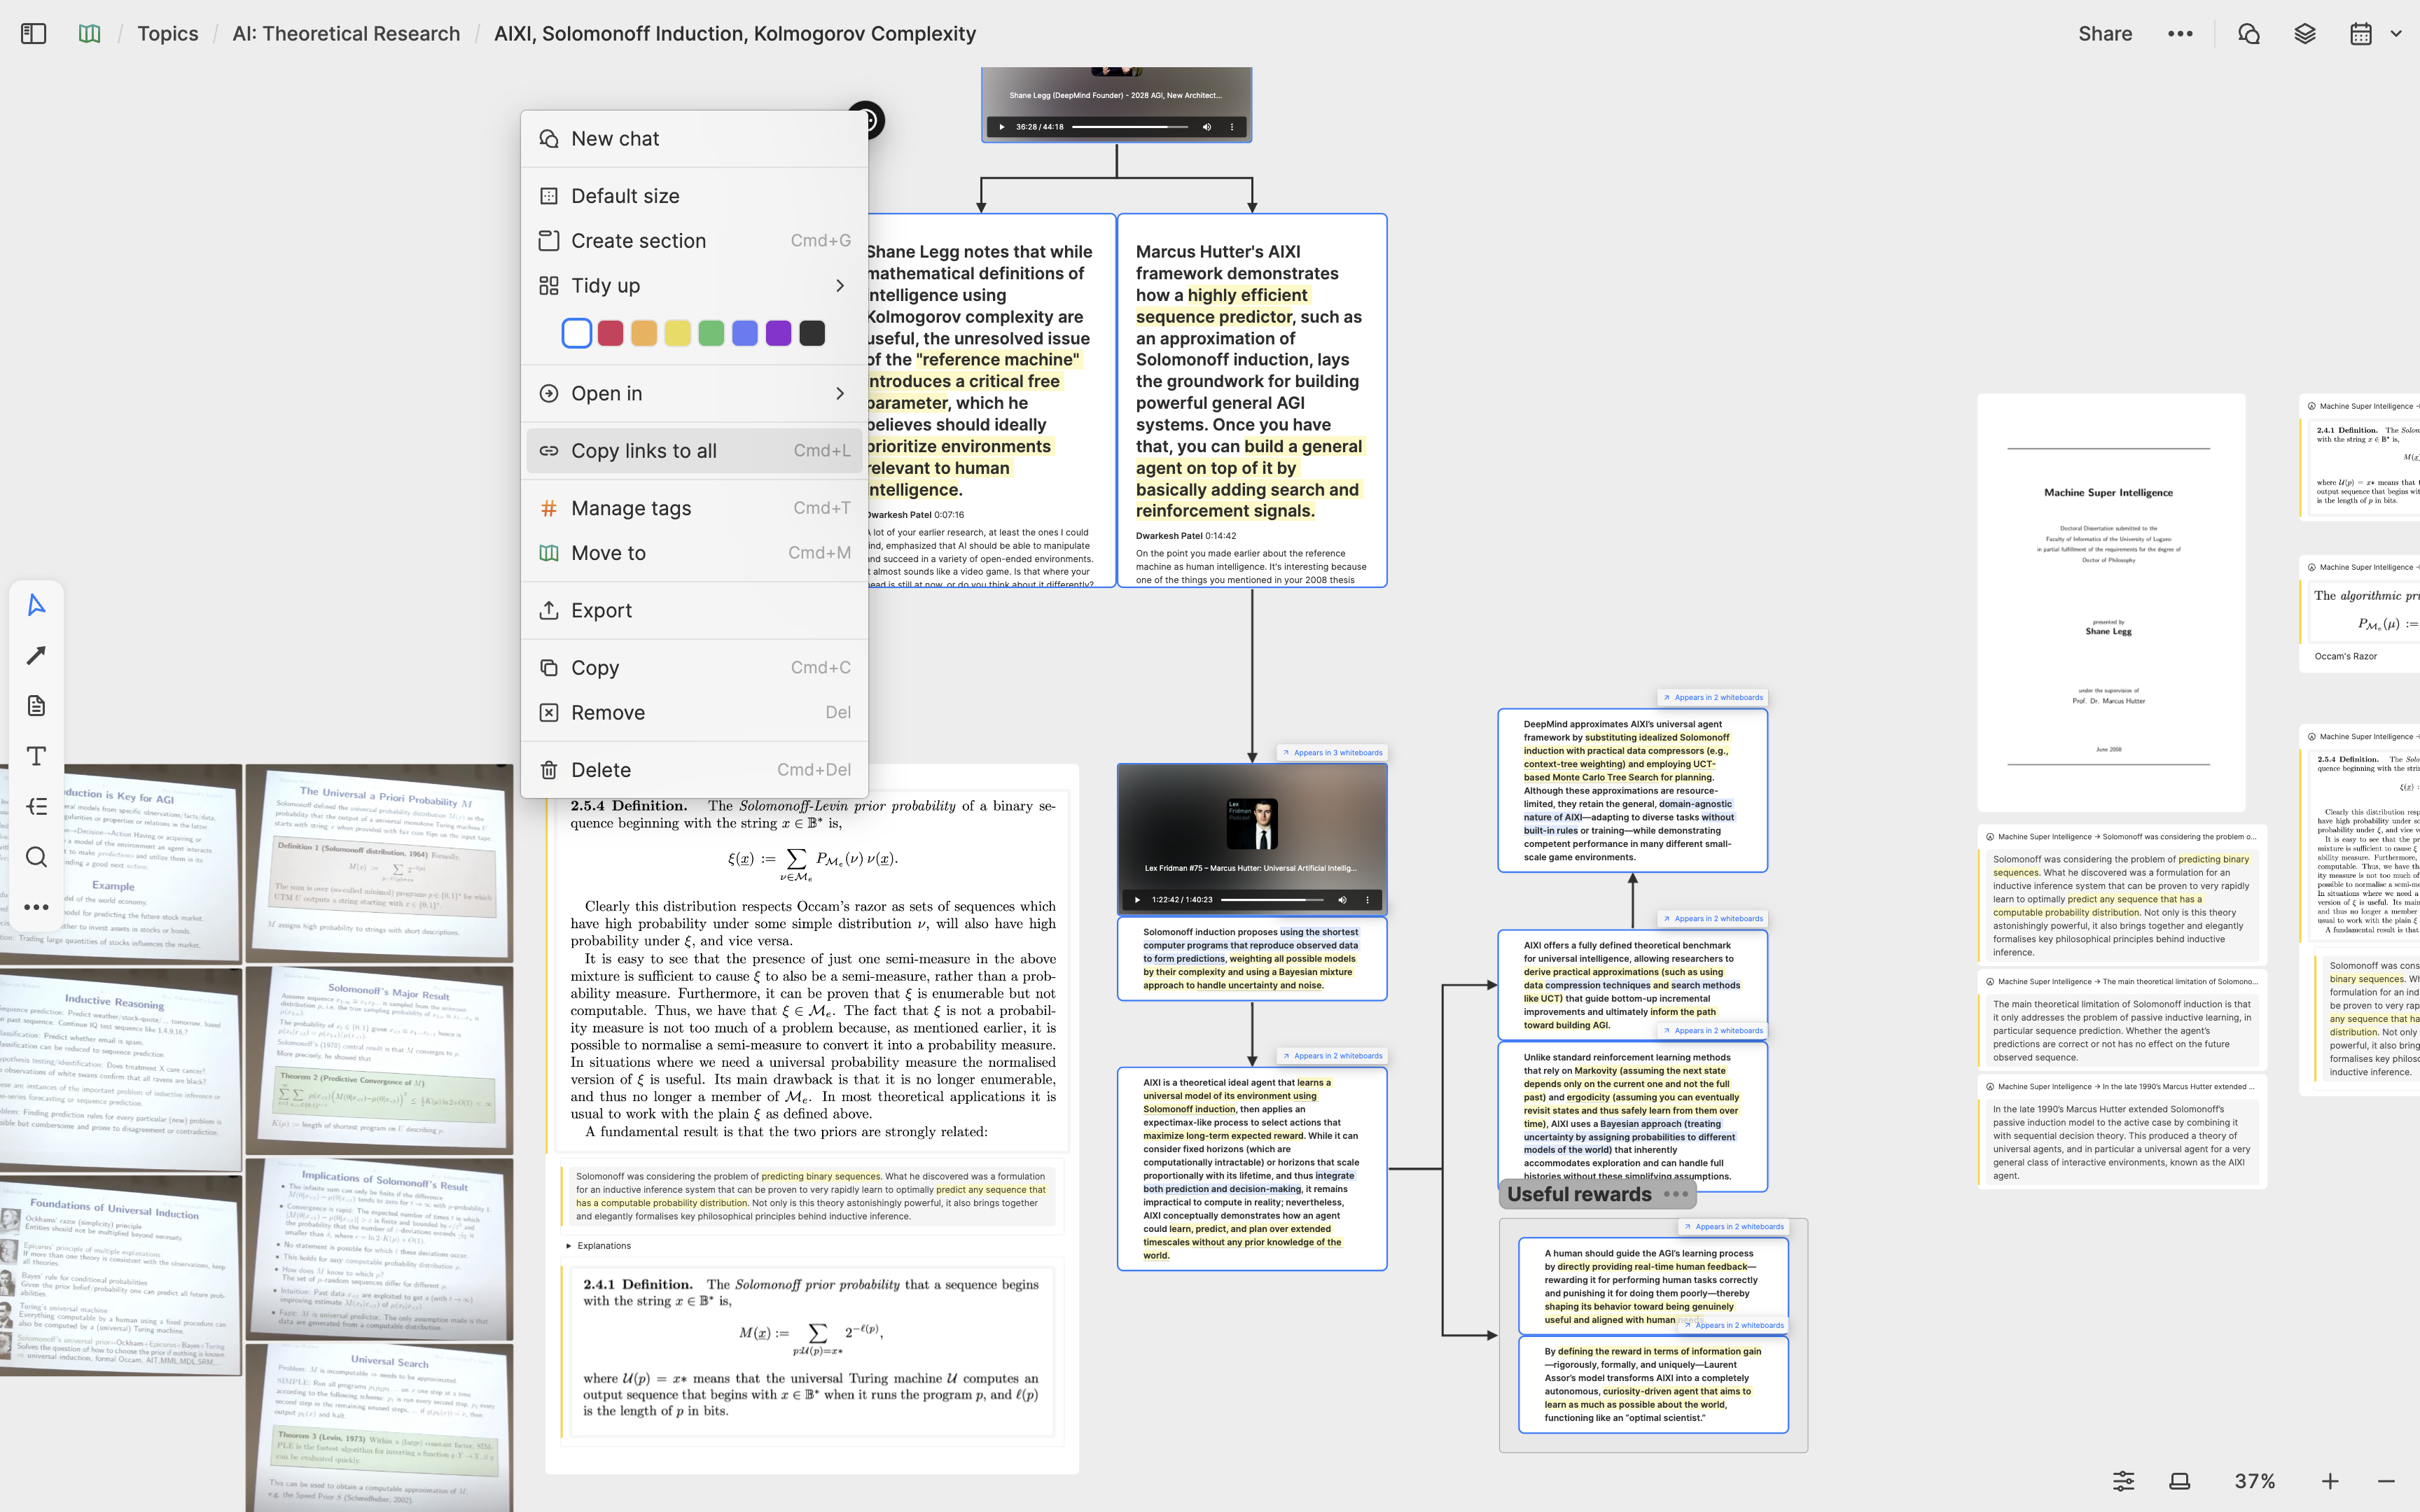Image resolution: width=2420 pixels, height=1512 pixels.
Task: Choose Export from context menu
Action: (x=694, y=610)
